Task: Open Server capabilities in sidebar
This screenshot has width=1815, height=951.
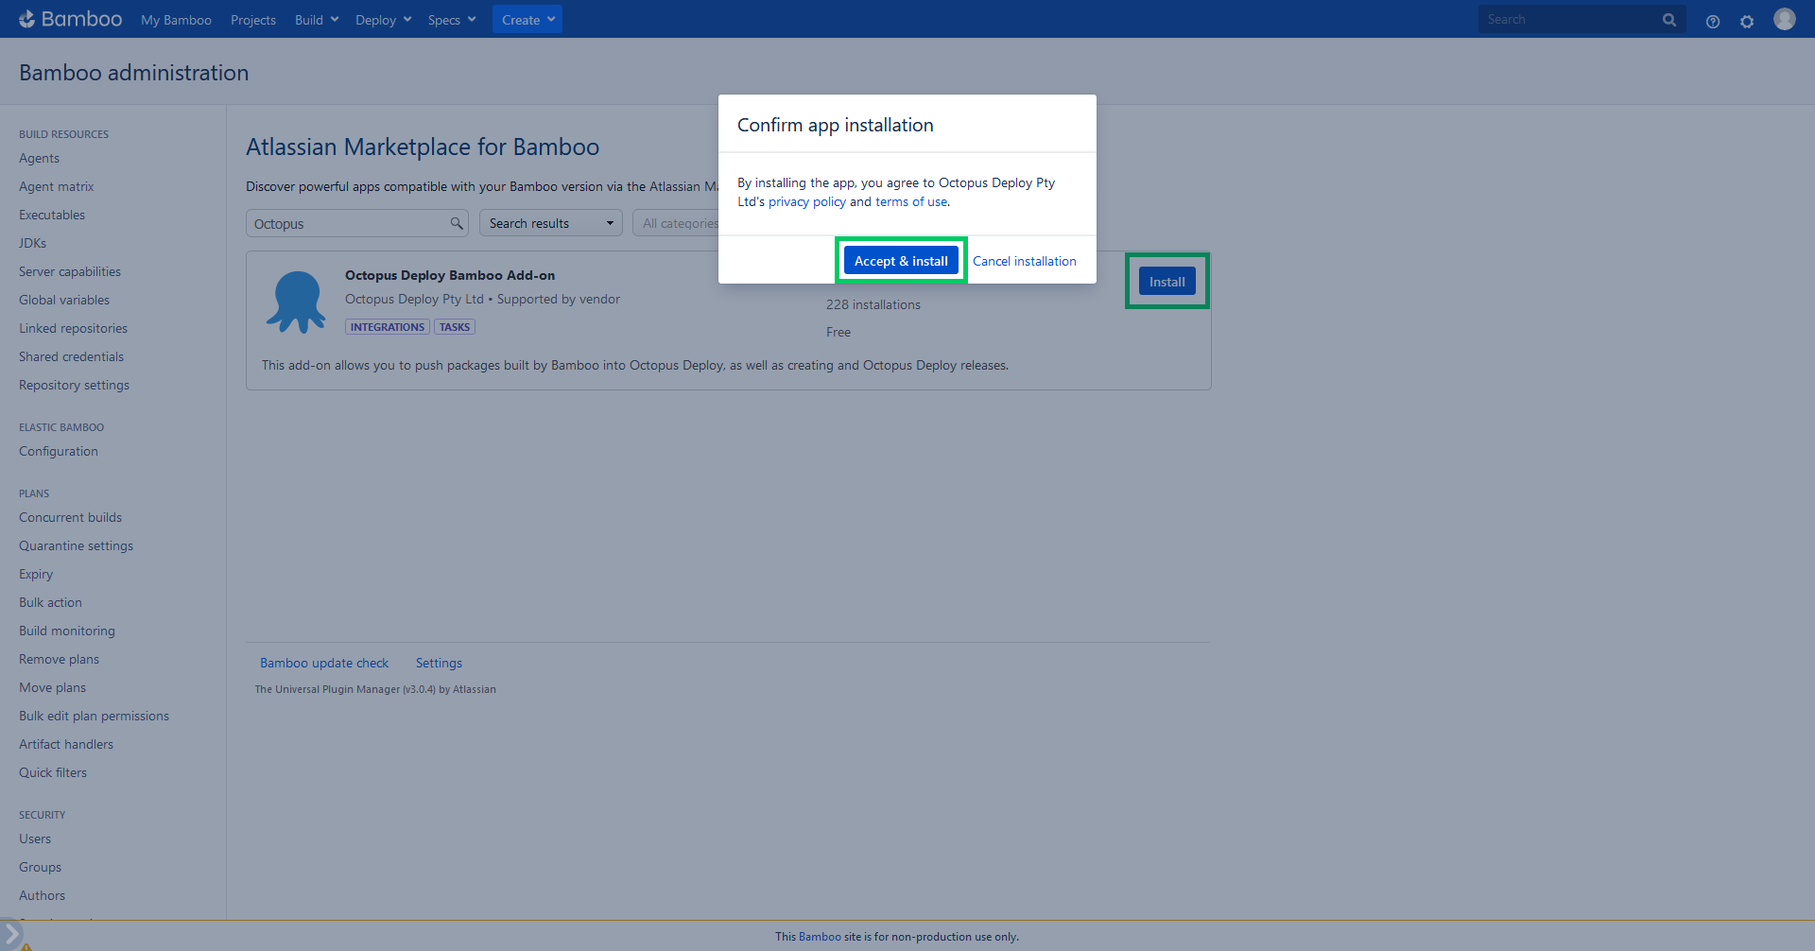Action: pyautogui.click(x=70, y=271)
